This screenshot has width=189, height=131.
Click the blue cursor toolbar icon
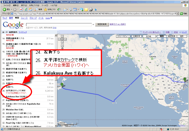[x=96, y=9]
